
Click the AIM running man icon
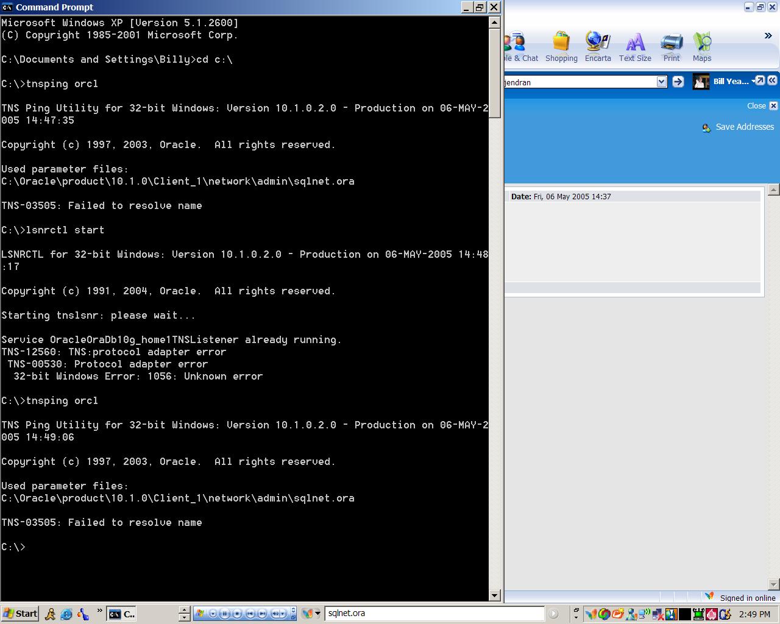[51, 614]
